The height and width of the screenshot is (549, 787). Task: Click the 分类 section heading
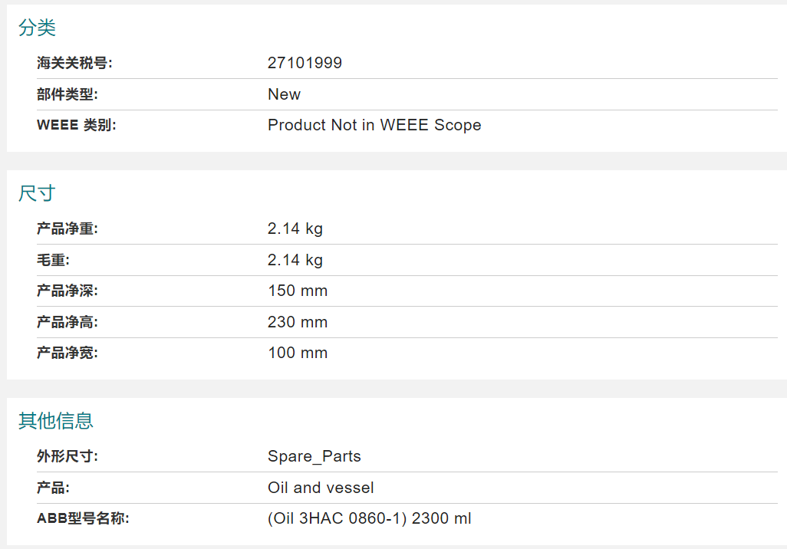click(37, 27)
